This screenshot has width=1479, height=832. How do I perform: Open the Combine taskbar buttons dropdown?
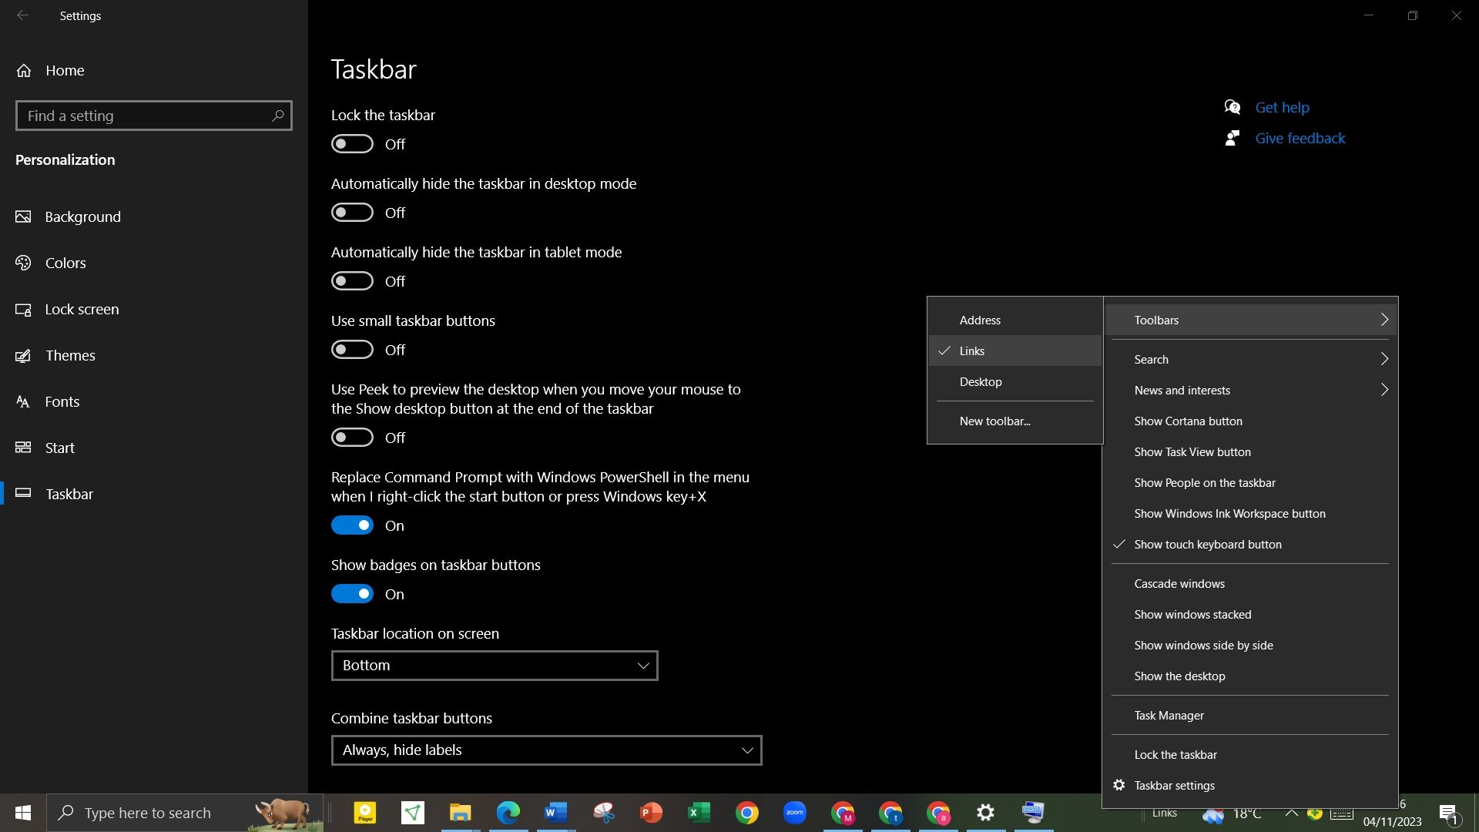545,750
